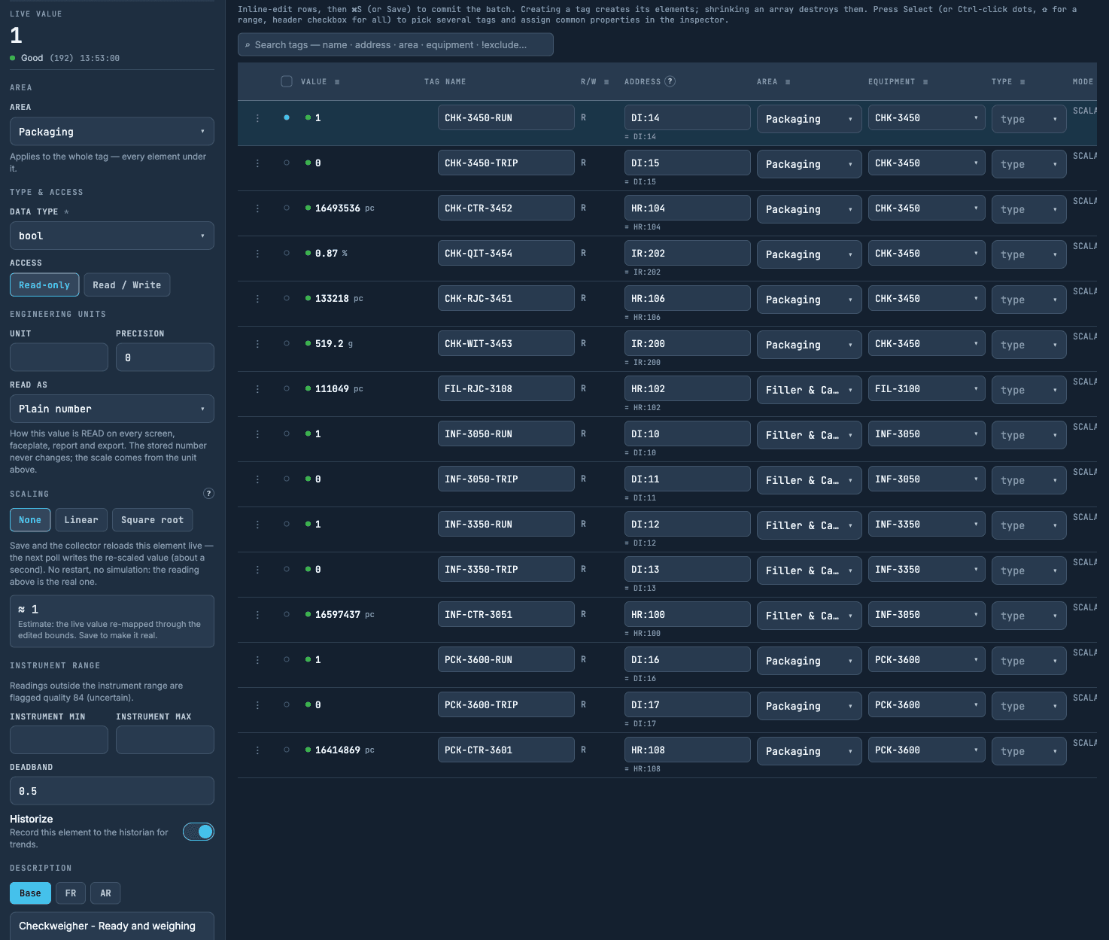Open the Area dropdown for FIL-RJC-3108 row
The width and height of the screenshot is (1109, 940).
(x=810, y=390)
